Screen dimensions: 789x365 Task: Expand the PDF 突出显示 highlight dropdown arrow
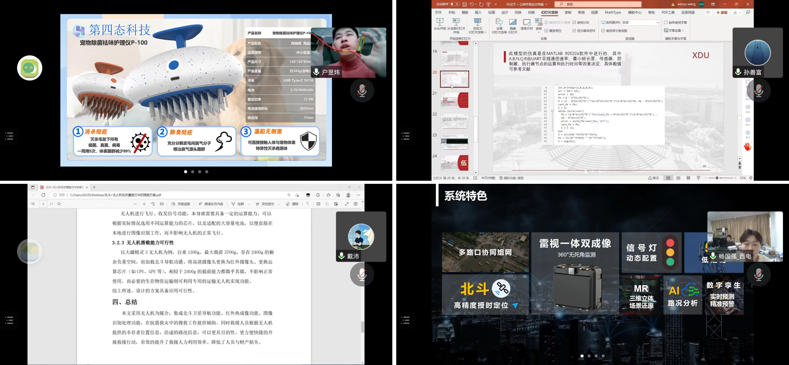point(279,204)
